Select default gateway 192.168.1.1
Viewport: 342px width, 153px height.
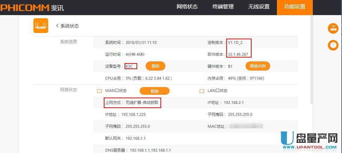click(135, 138)
